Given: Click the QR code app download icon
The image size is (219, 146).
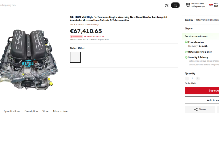Looking at the screenshot, I should point(188,5).
